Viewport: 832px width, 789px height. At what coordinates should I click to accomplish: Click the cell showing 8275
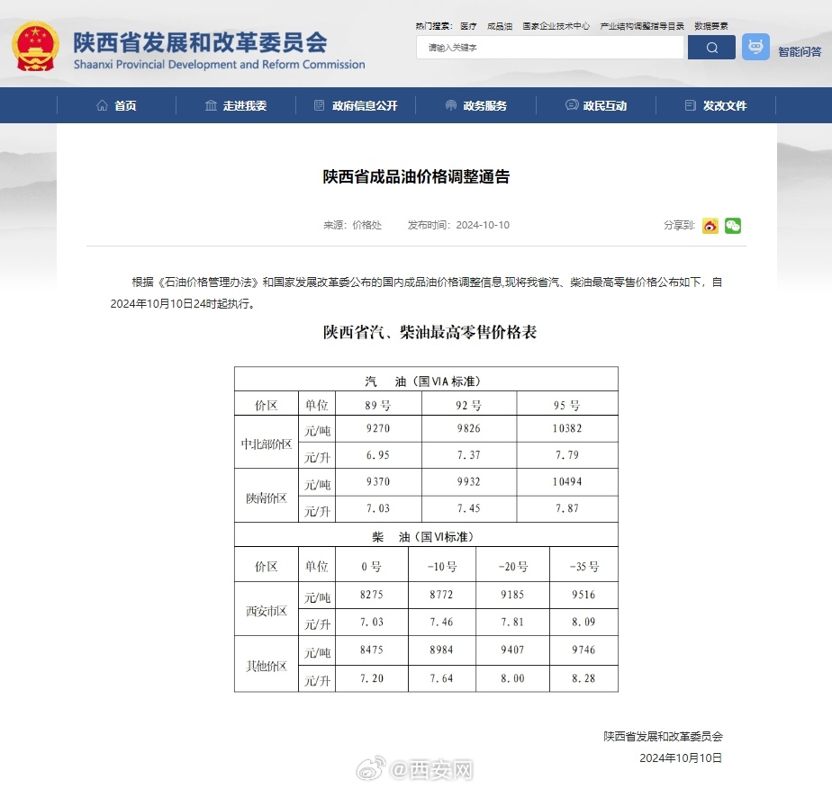[x=371, y=595]
